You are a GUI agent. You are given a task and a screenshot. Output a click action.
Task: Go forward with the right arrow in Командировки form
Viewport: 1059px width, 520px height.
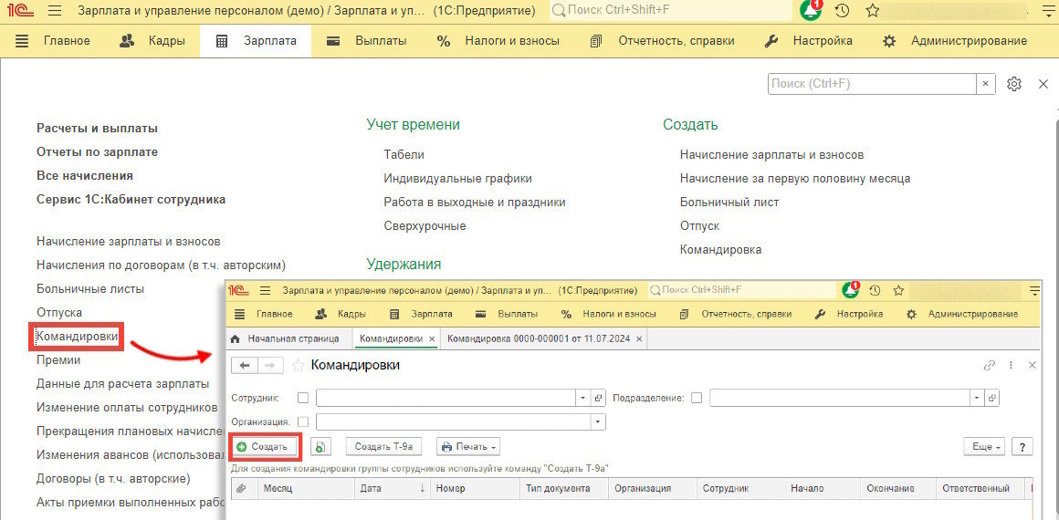pyautogui.click(x=268, y=365)
